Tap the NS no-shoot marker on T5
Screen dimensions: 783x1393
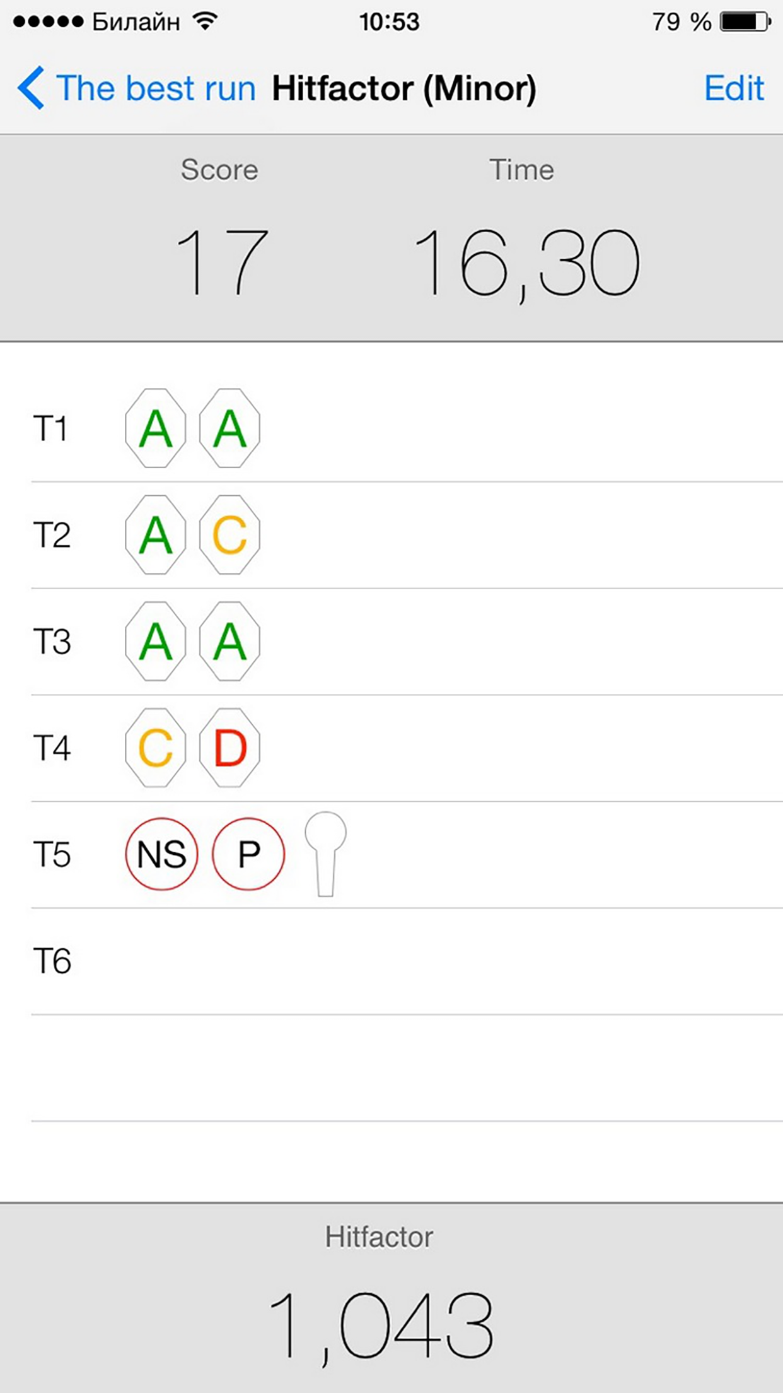[x=161, y=854]
